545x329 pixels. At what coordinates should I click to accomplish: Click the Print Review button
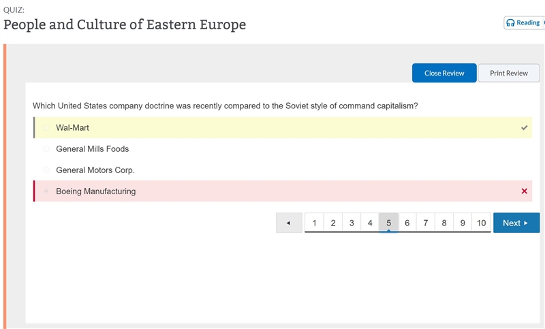[509, 73]
